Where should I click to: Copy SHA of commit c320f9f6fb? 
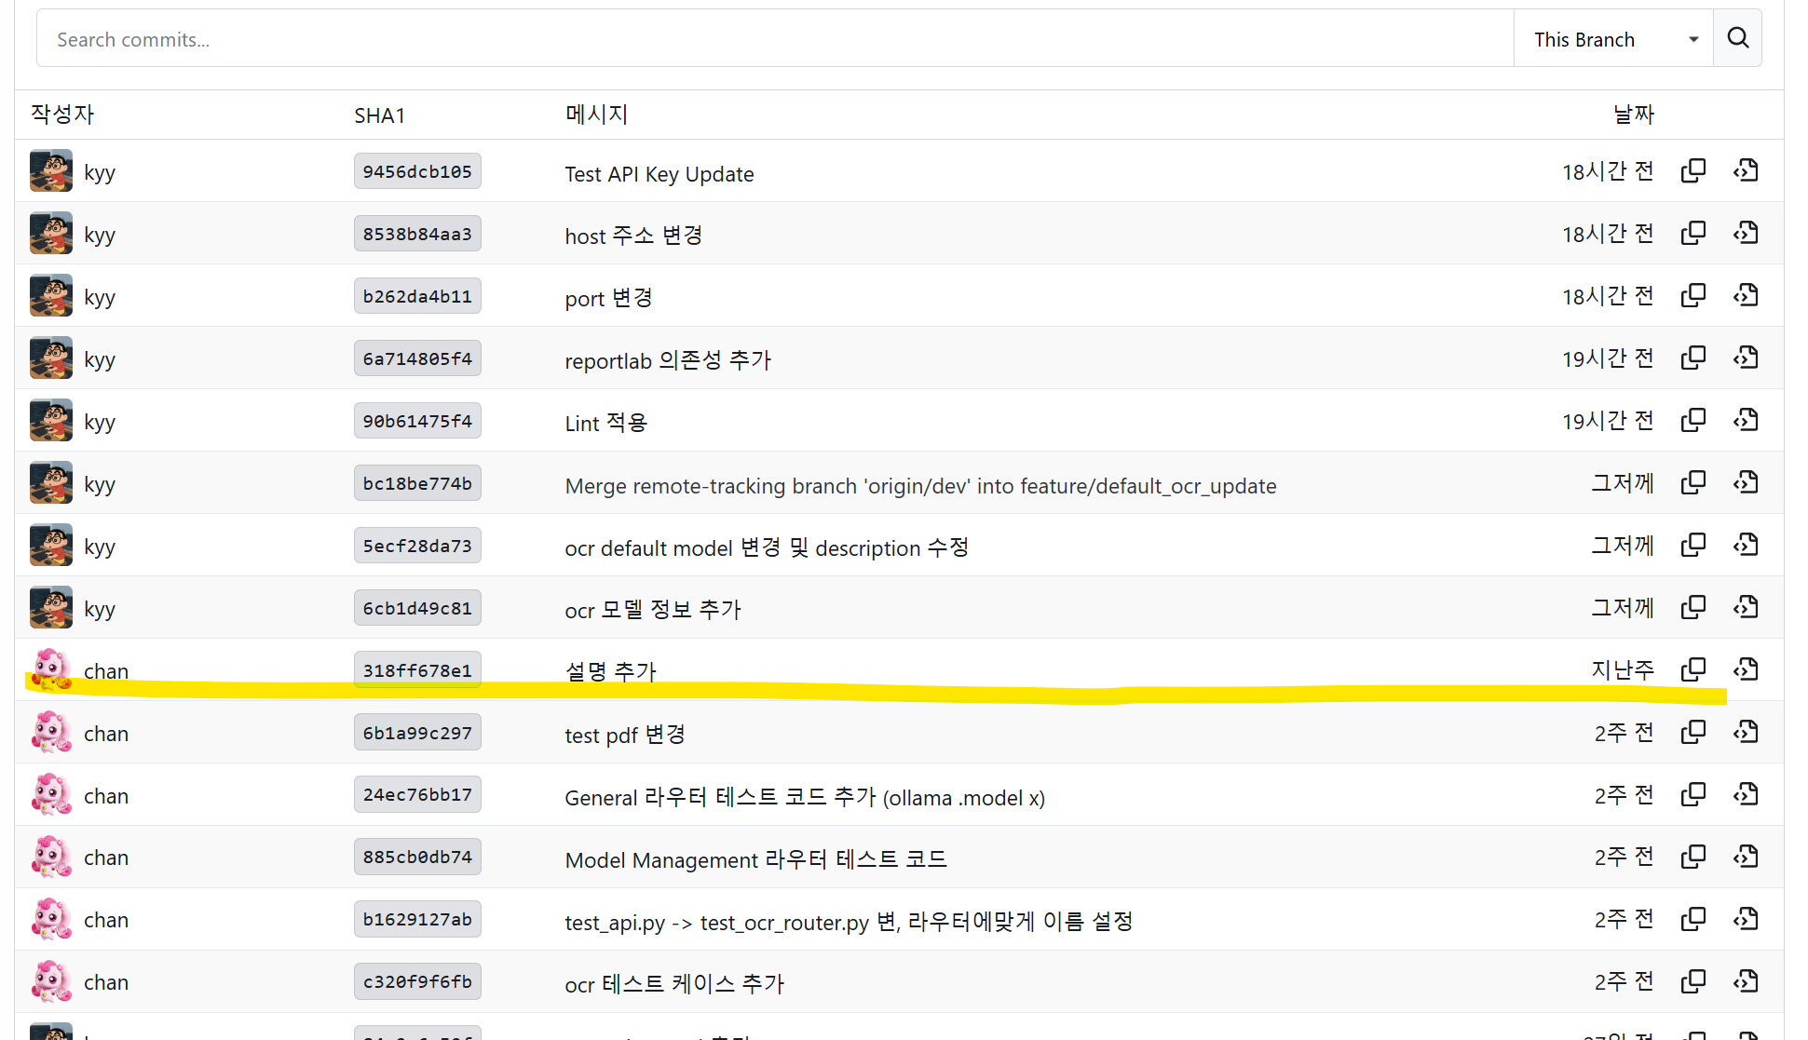(x=1692, y=982)
